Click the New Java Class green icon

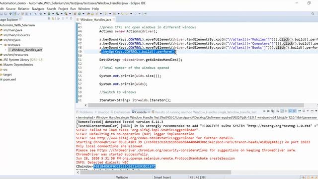(79, 14)
